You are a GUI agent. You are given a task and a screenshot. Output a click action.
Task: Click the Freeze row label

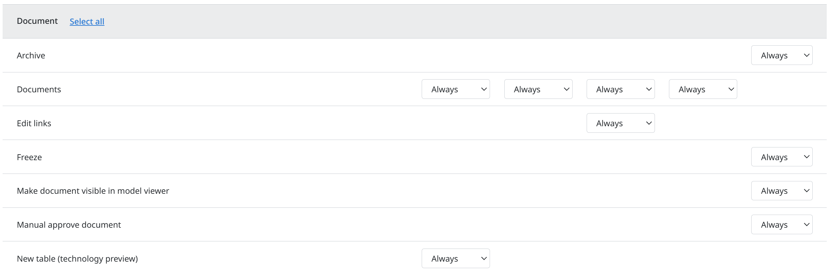[29, 157]
